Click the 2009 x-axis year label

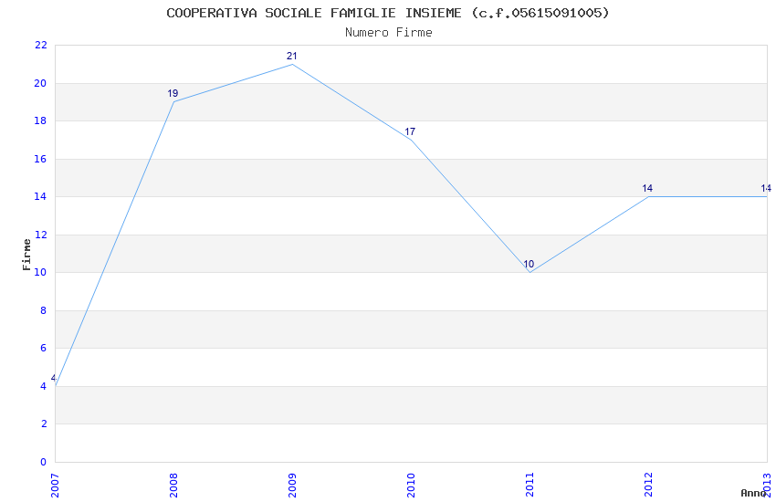pos(292,484)
